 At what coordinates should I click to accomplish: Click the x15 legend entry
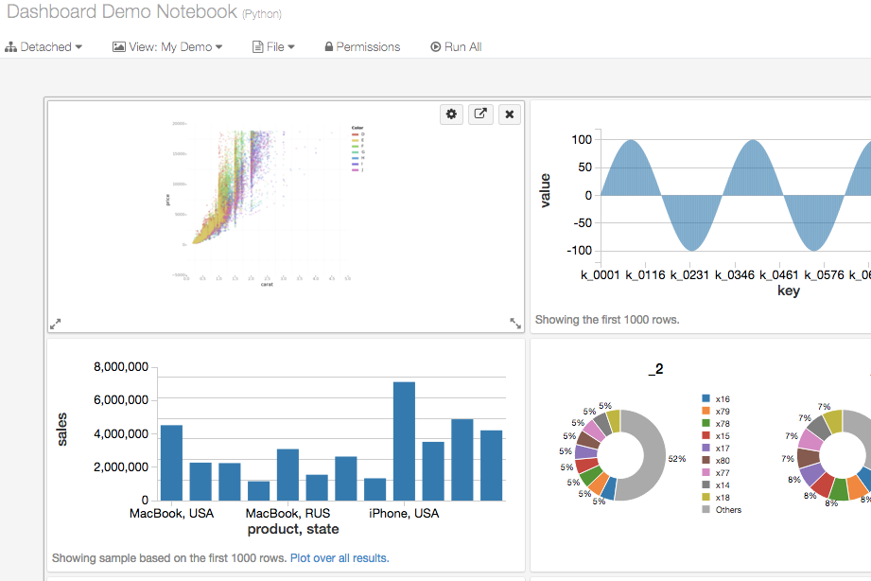click(x=716, y=436)
